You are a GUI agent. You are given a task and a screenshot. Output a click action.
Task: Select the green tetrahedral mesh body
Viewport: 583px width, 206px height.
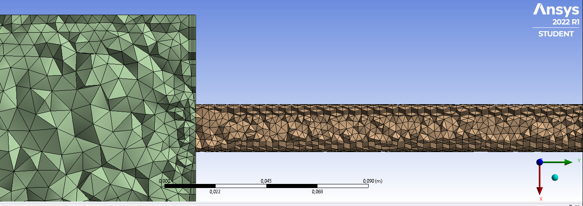(x=97, y=108)
